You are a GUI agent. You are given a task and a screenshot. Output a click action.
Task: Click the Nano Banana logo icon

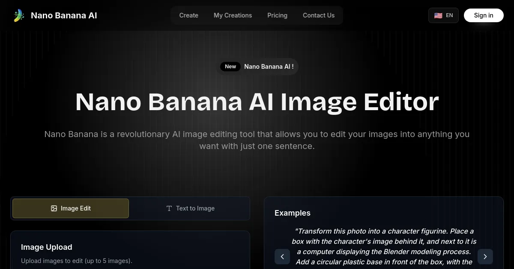pyautogui.click(x=18, y=15)
